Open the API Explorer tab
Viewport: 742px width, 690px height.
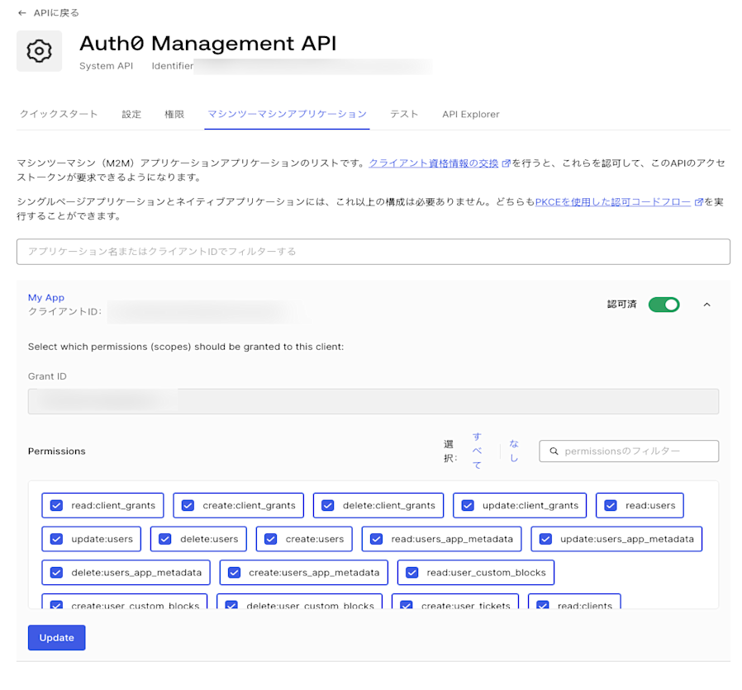tap(471, 115)
